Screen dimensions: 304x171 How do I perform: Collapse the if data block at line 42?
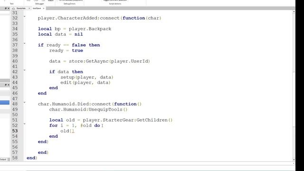tap(24, 70)
